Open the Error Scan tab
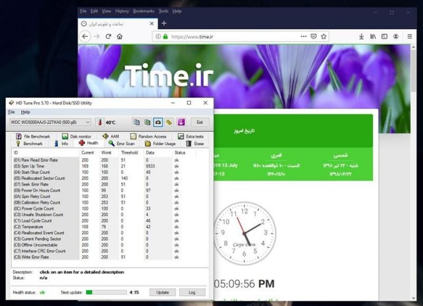This screenshot has height=306, width=423. tap(122, 144)
